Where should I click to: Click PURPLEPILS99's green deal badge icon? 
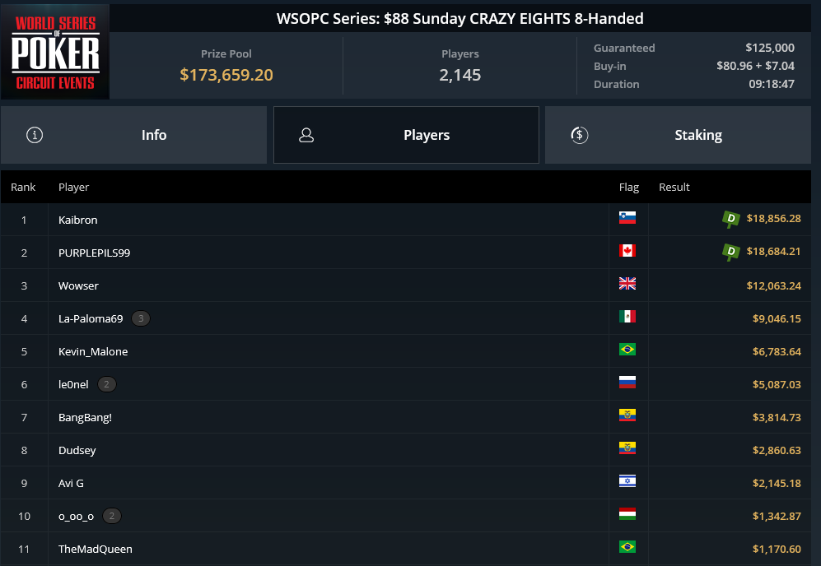tap(731, 252)
